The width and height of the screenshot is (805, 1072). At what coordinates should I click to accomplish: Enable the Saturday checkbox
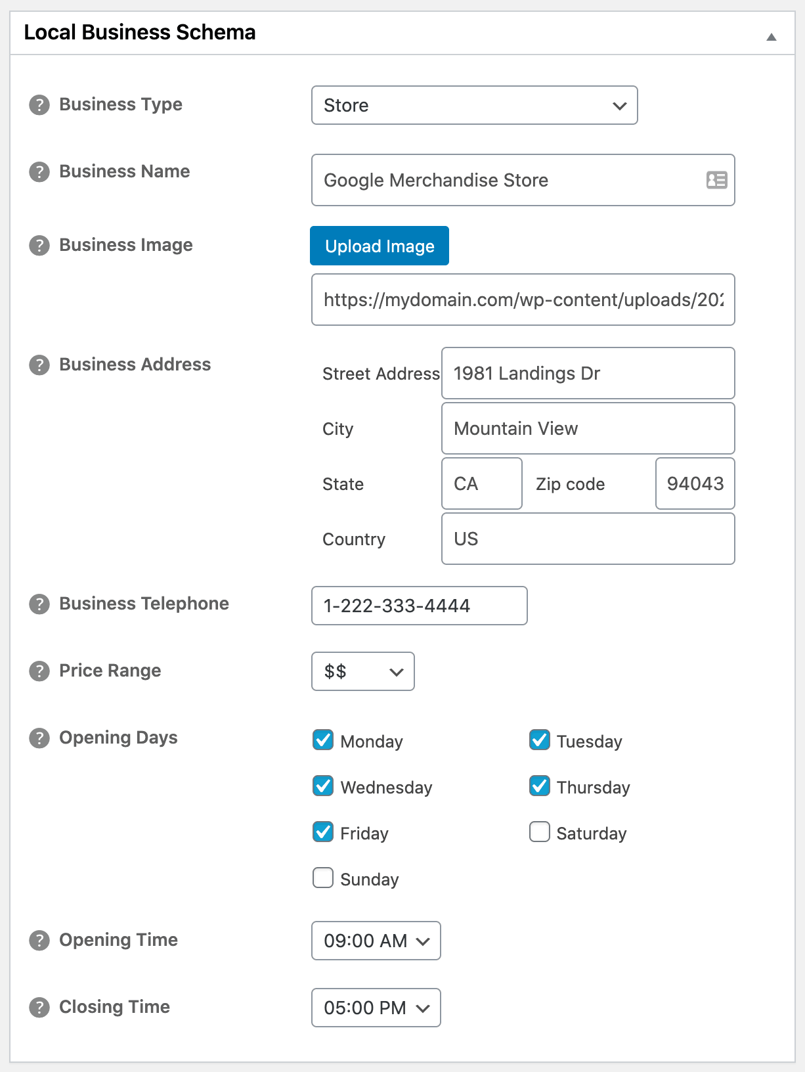tap(540, 832)
